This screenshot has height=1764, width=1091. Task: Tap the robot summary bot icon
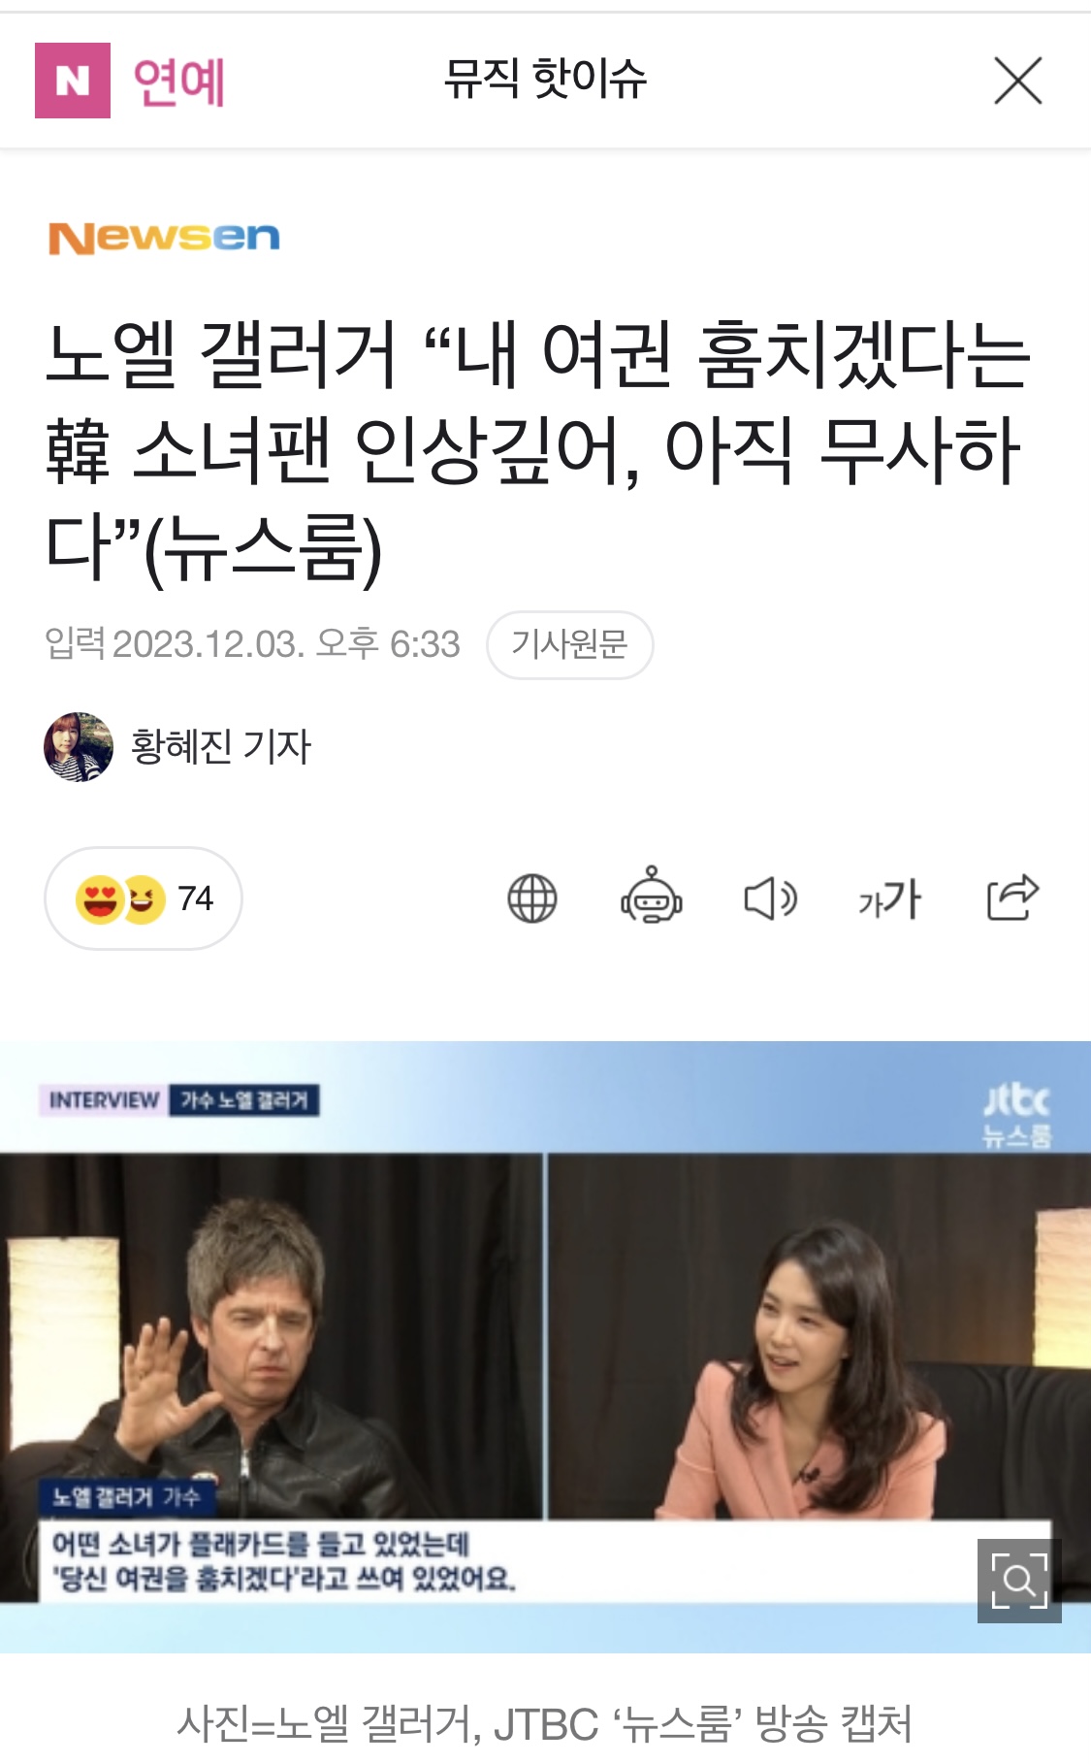point(652,896)
